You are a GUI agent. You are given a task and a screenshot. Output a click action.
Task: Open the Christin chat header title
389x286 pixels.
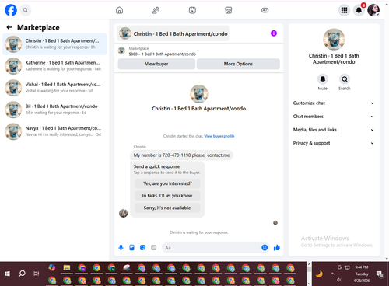click(x=173, y=33)
